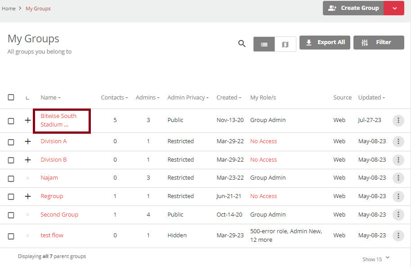The width and height of the screenshot is (411, 267).
Task: Click the Create Group button
Action: coord(353,8)
